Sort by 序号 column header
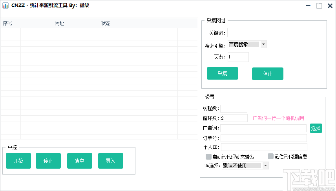Viewport: 336px width, 191px height. coord(8,23)
